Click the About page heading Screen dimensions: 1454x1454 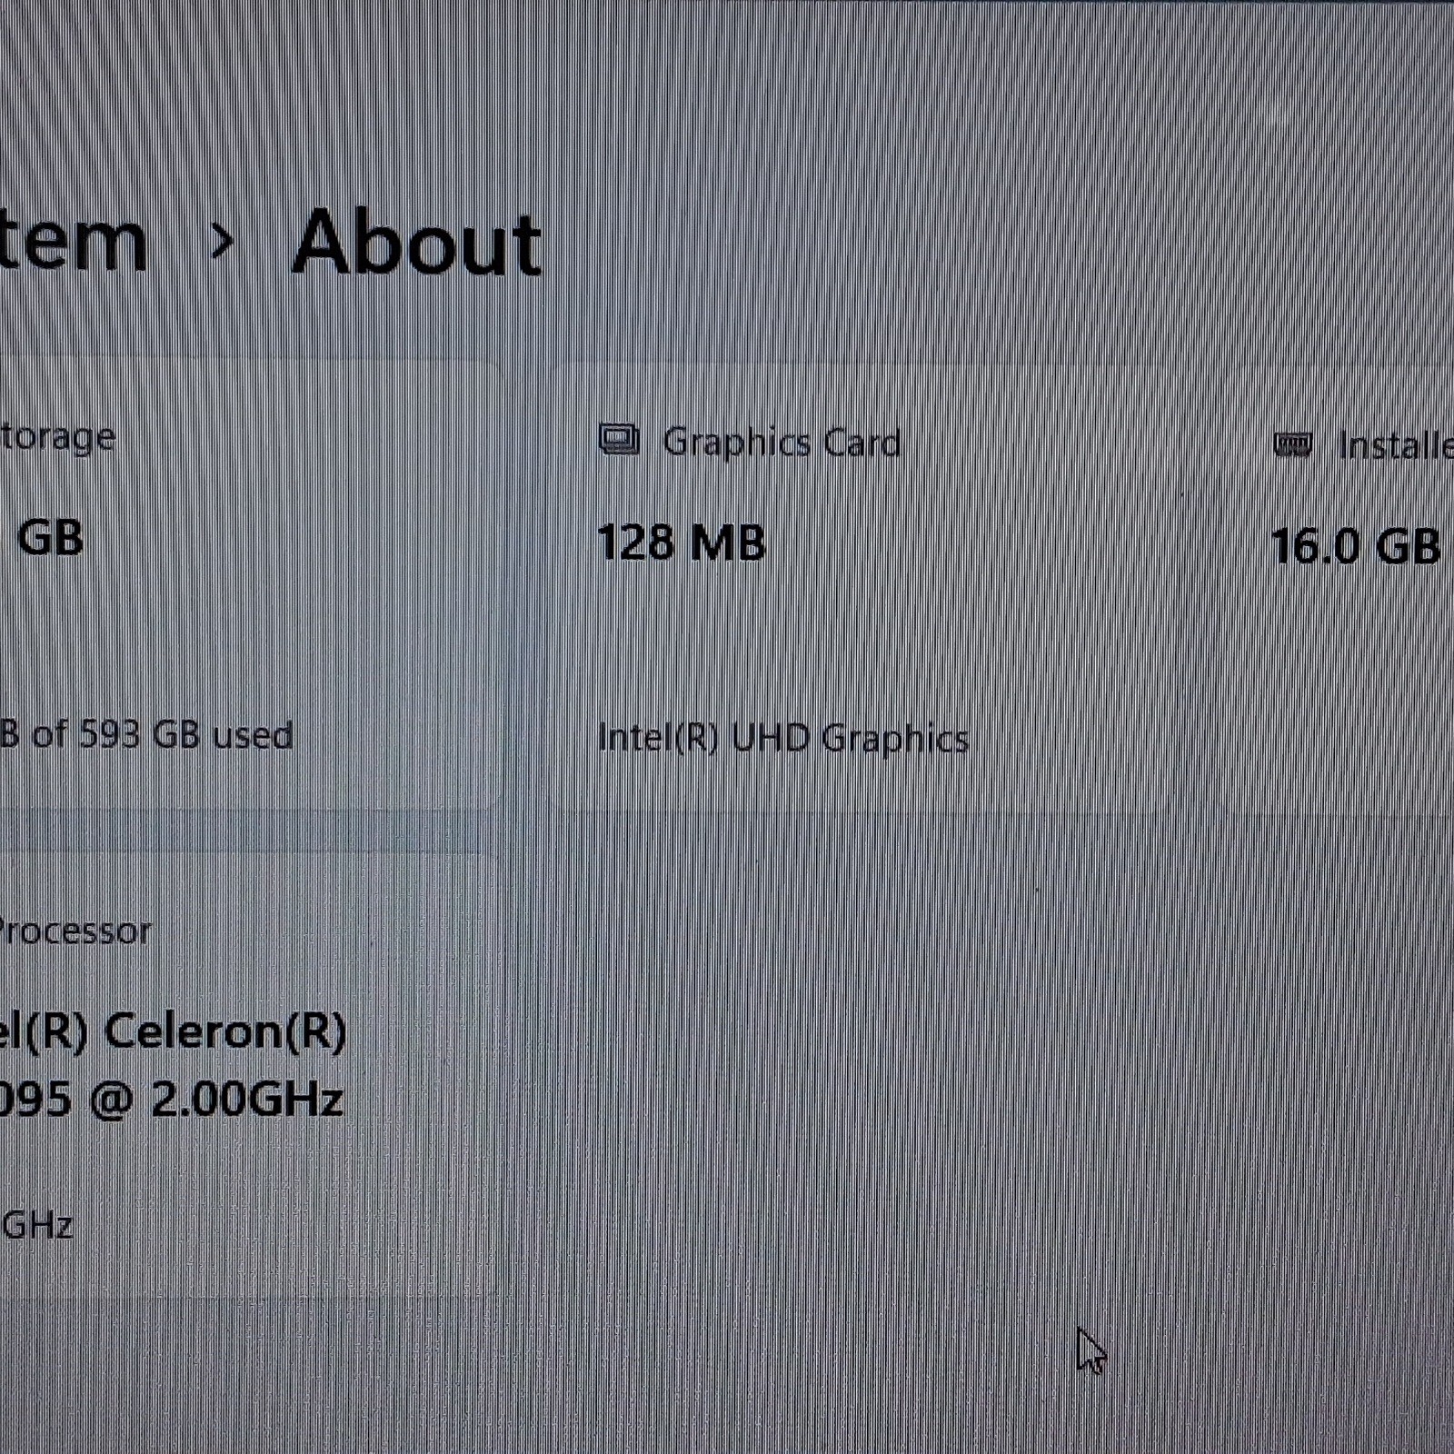coord(416,242)
